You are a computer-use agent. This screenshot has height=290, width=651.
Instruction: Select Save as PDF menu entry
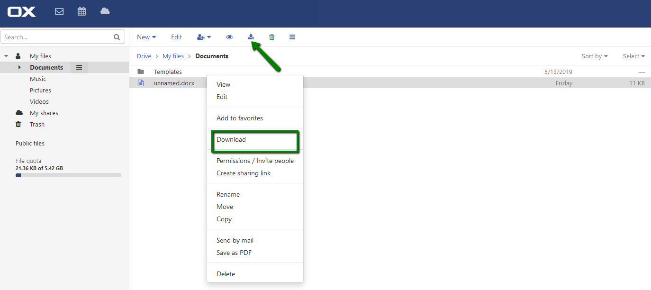coord(234,253)
